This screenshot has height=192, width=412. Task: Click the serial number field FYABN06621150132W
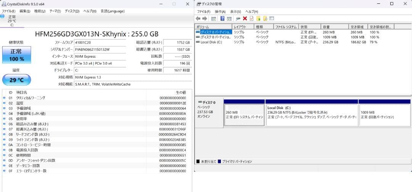pos(100,50)
